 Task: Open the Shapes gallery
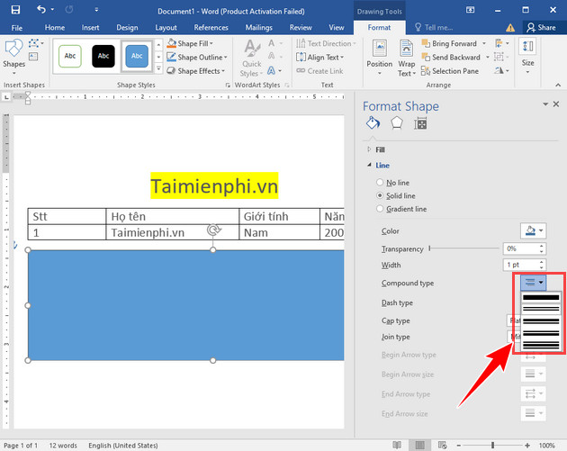click(x=13, y=57)
